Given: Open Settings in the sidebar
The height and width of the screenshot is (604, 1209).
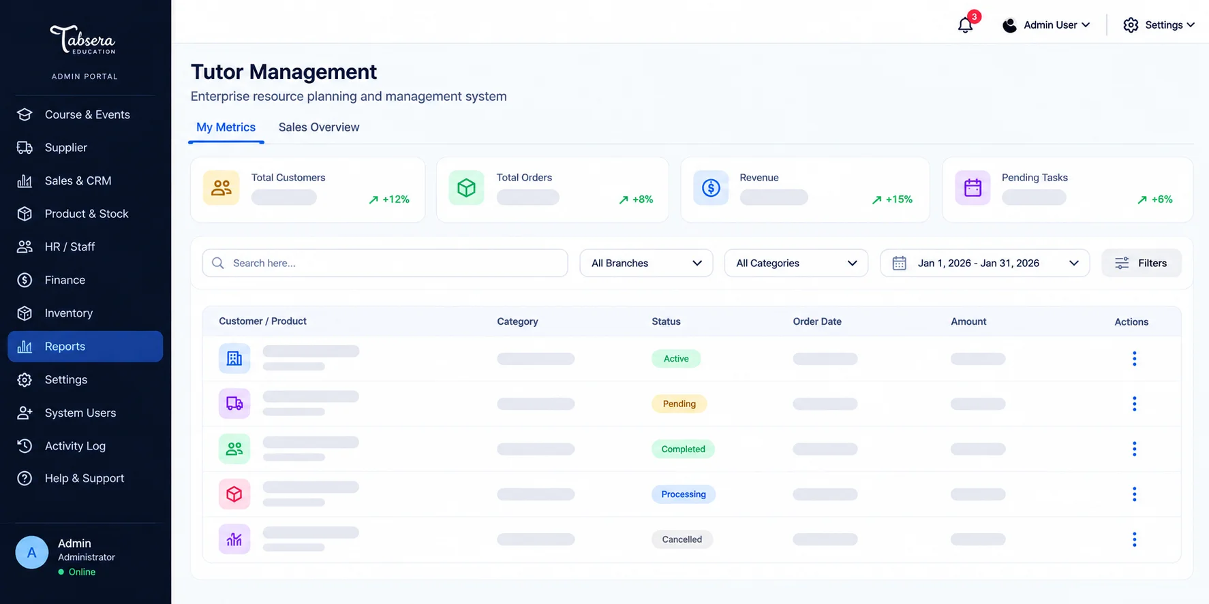Looking at the screenshot, I should (x=85, y=380).
